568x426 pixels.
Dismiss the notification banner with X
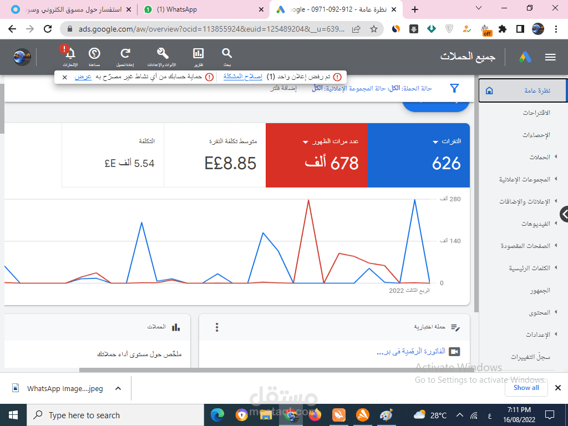64,77
